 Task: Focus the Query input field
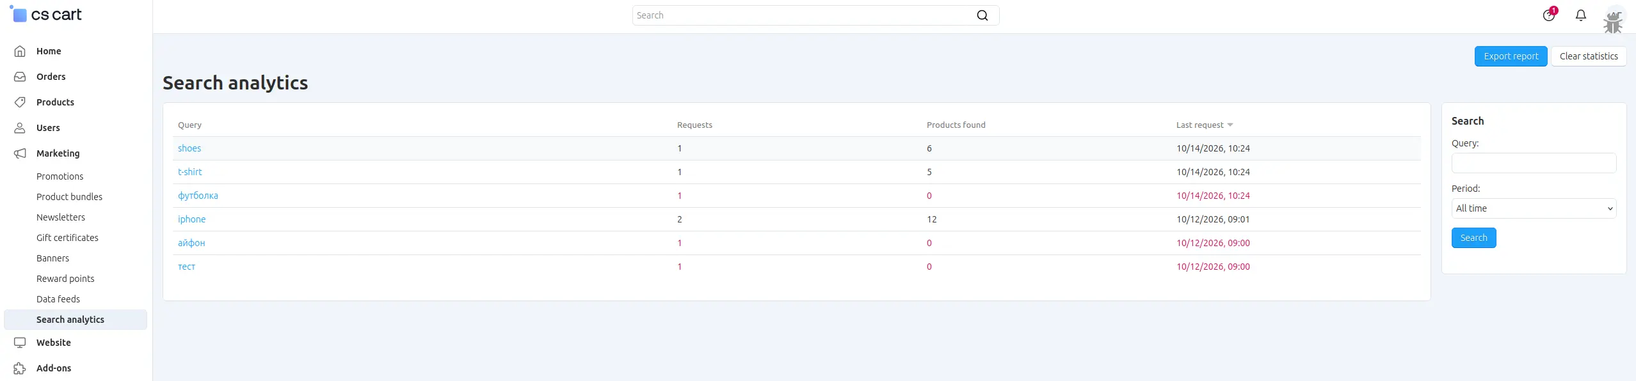(x=1534, y=163)
